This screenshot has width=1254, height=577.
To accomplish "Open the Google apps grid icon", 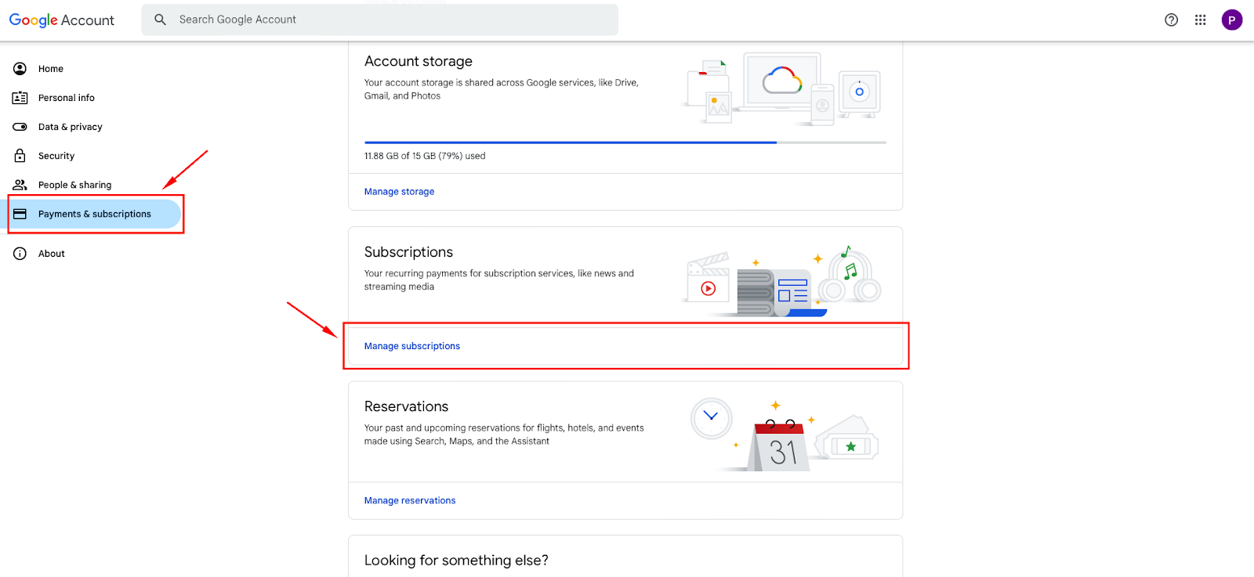I will 1200,20.
